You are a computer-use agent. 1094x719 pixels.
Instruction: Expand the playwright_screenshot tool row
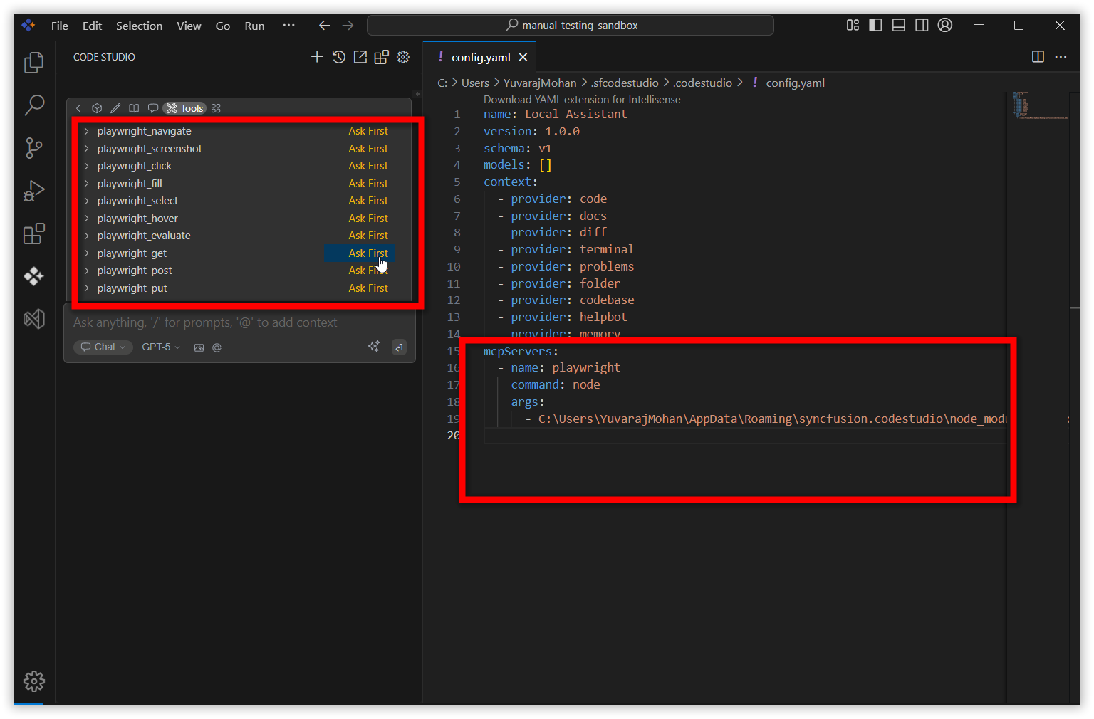pos(86,149)
